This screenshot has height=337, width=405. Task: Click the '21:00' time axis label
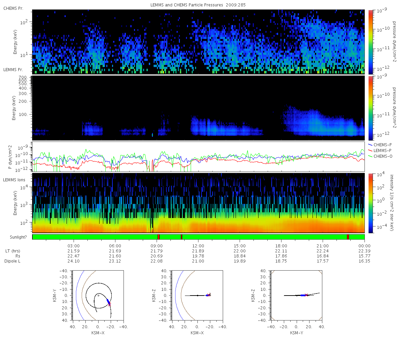pyautogui.click(x=323, y=246)
